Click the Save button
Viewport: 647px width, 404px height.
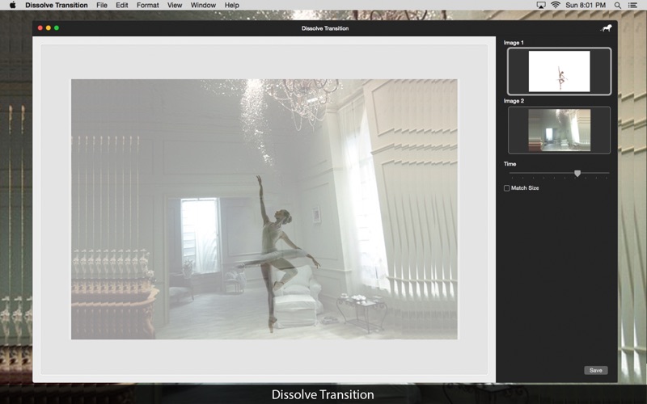(x=595, y=370)
